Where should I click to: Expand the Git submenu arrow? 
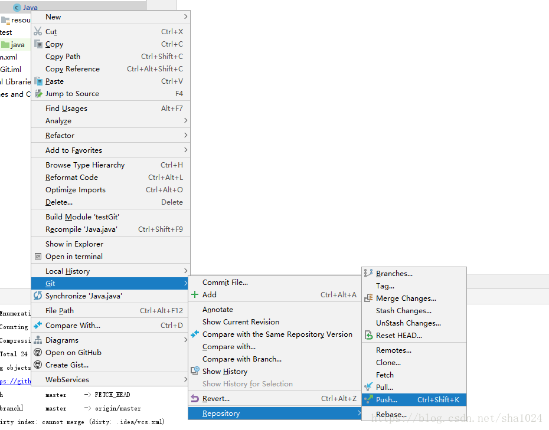(185, 283)
